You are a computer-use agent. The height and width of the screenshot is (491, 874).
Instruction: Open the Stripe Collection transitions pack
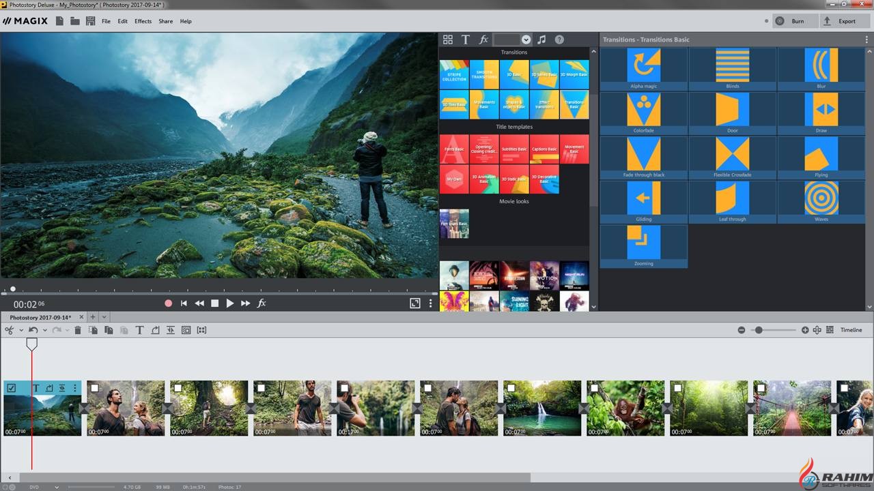(454, 74)
